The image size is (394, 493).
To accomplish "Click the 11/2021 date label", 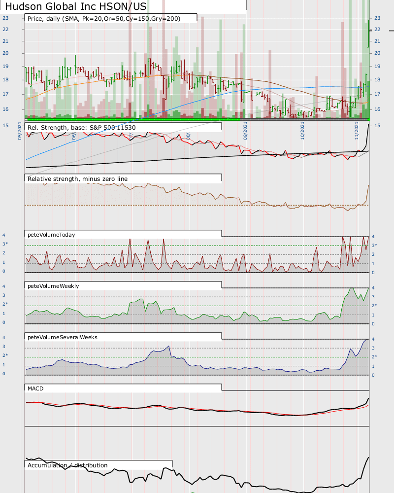I will point(357,131).
